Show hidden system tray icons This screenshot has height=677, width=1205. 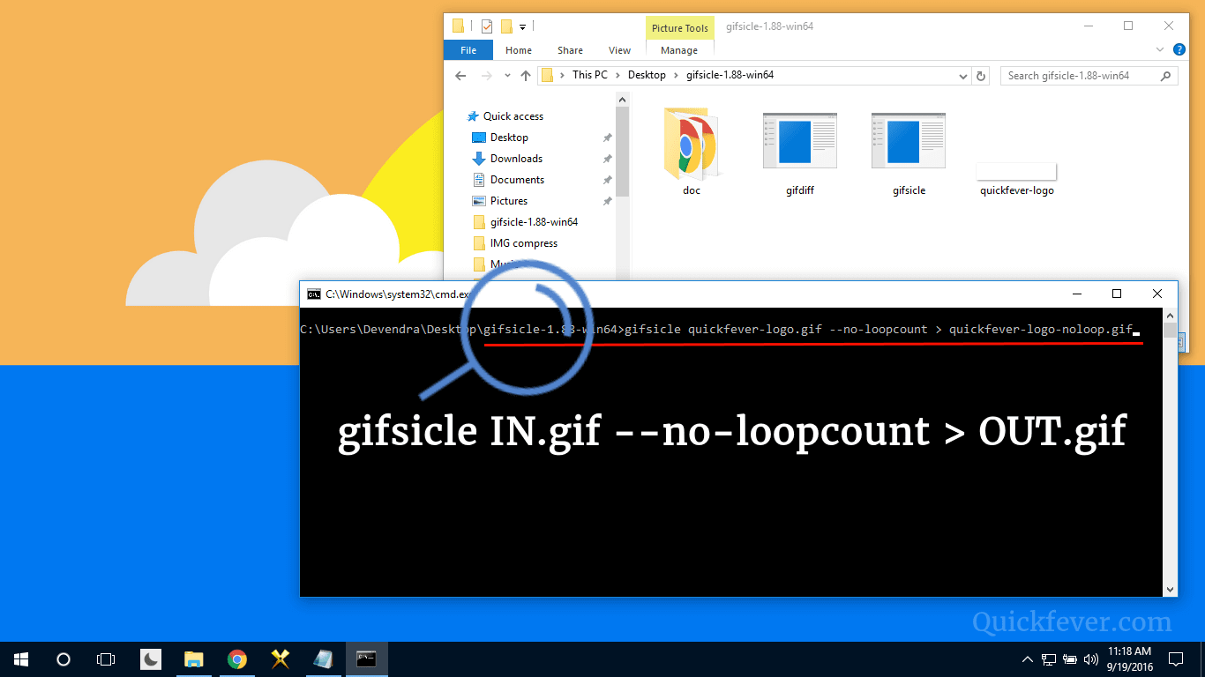coord(1028,658)
